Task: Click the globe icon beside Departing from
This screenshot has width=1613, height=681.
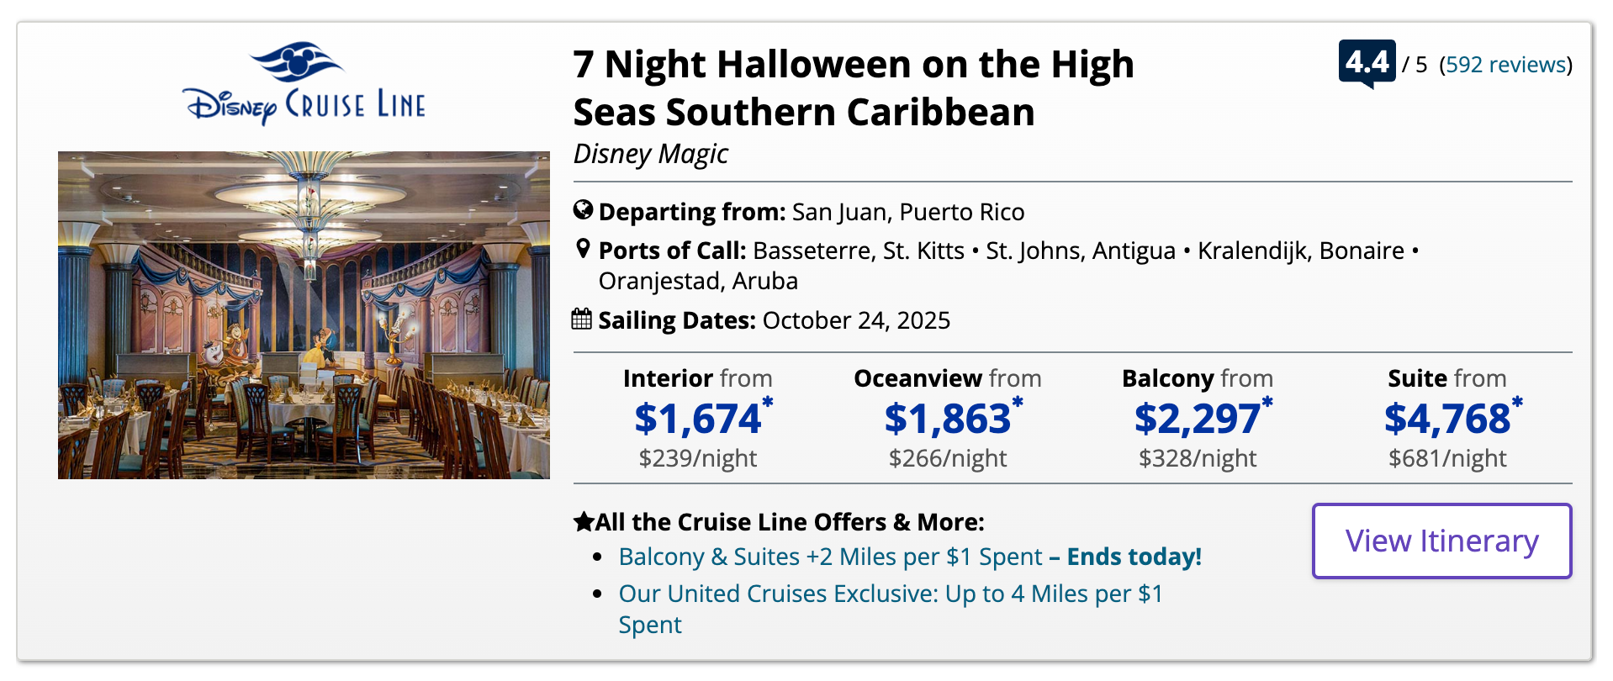Action: click(x=583, y=210)
